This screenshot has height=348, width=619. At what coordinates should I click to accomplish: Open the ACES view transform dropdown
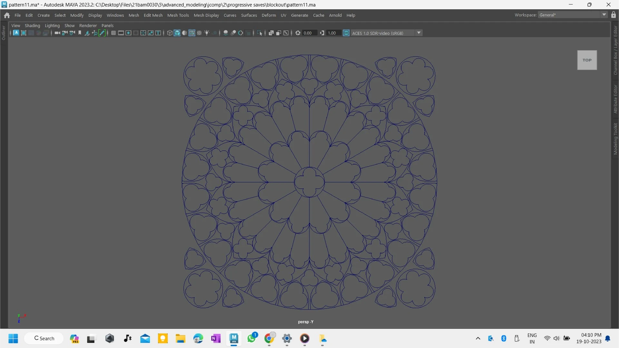tap(419, 33)
